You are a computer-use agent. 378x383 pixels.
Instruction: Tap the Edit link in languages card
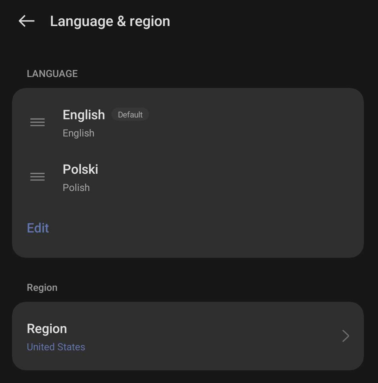pyautogui.click(x=38, y=228)
